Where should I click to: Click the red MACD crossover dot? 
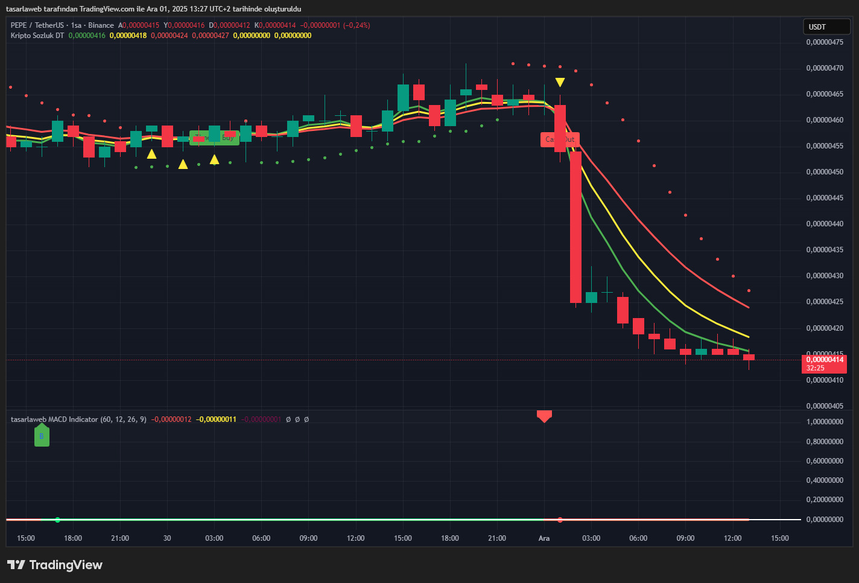click(560, 520)
